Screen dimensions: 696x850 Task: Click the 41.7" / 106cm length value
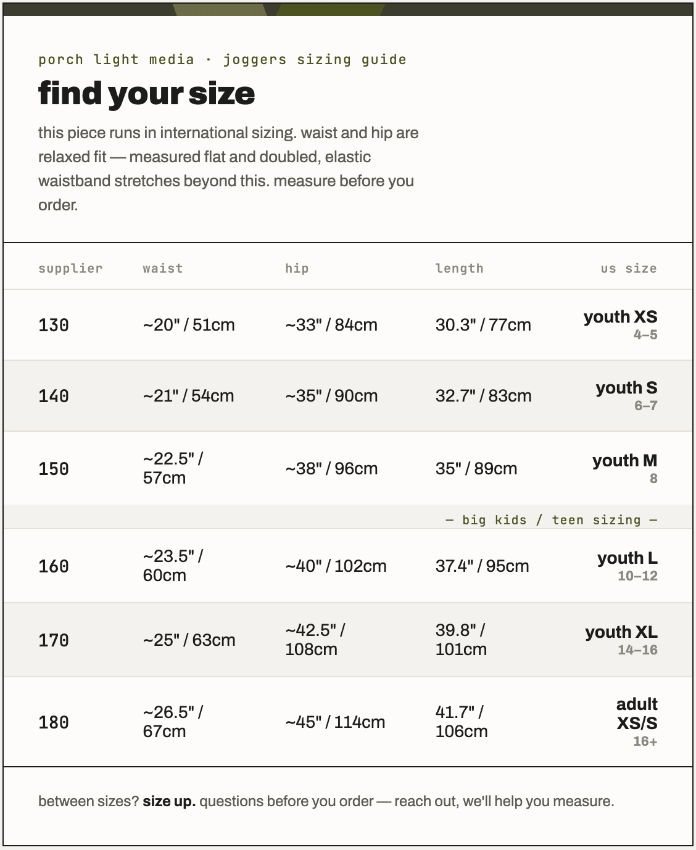(x=462, y=722)
